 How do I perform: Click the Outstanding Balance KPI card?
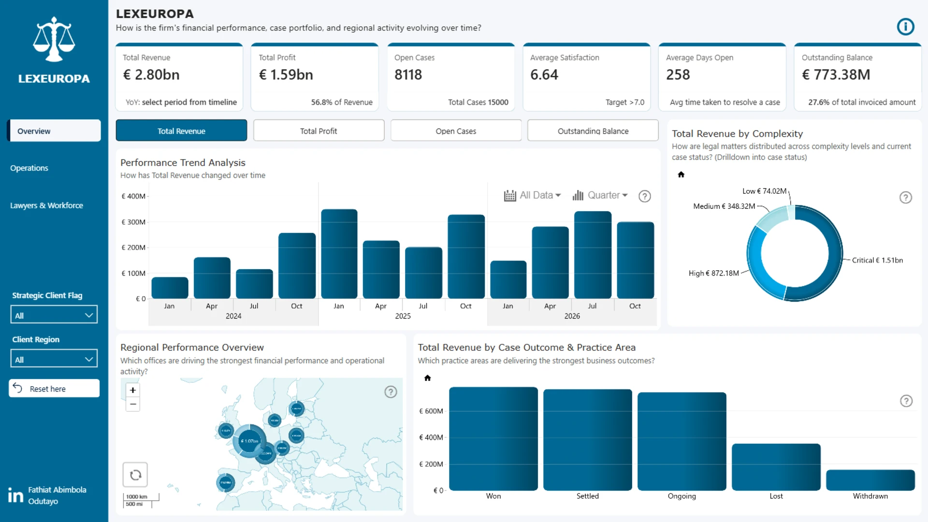(858, 77)
